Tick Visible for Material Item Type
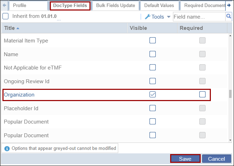The height and width of the screenshot is (166, 234). coord(153,40)
